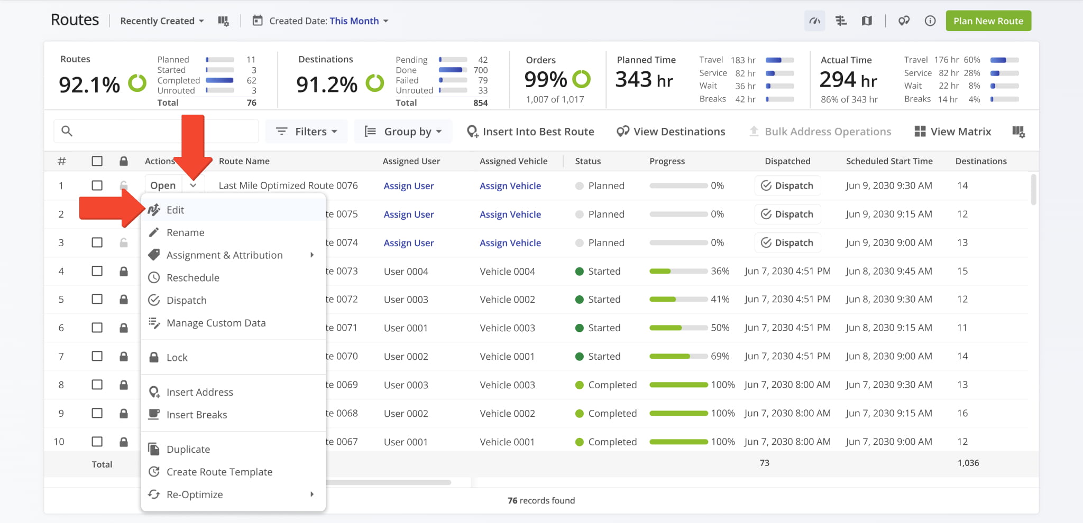Image resolution: width=1083 pixels, height=523 pixels.
Task: Click the table column settings icon near View Matrix
Action: tap(1018, 132)
